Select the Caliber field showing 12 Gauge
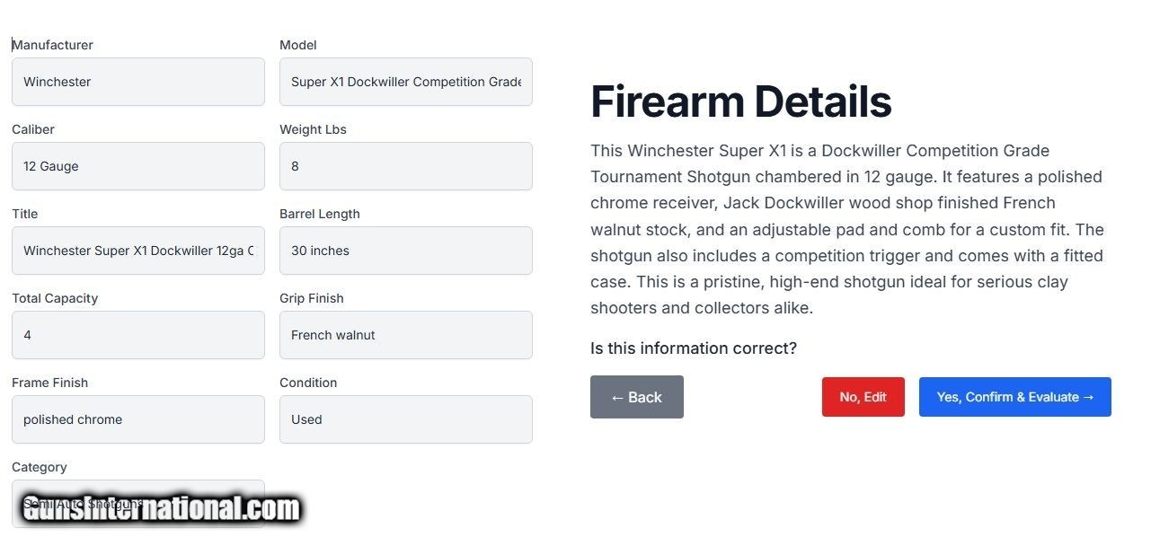 [137, 166]
